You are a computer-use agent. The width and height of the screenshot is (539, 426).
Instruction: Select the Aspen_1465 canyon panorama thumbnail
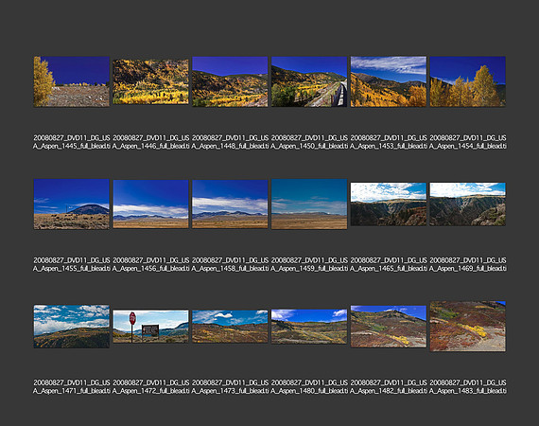click(x=389, y=204)
